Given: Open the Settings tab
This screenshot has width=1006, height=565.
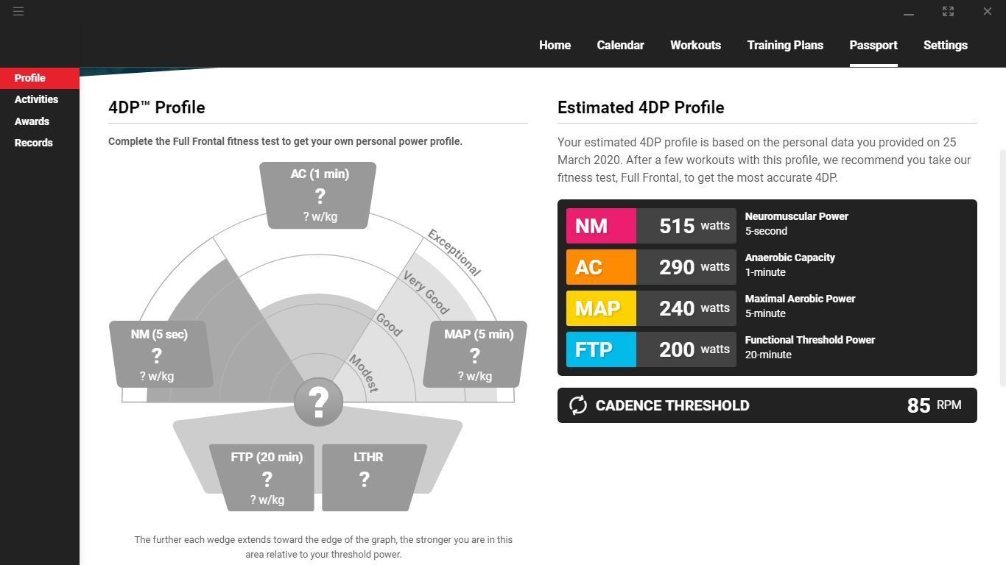Looking at the screenshot, I should (x=945, y=46).
